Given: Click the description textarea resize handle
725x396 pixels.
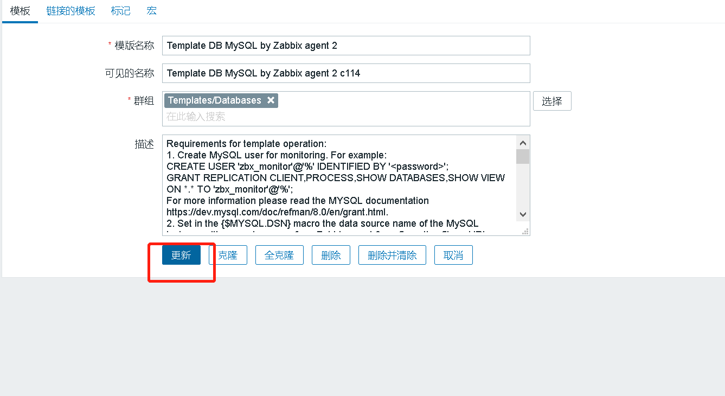Looking at the screenshot, I should (x=525, y=232).
